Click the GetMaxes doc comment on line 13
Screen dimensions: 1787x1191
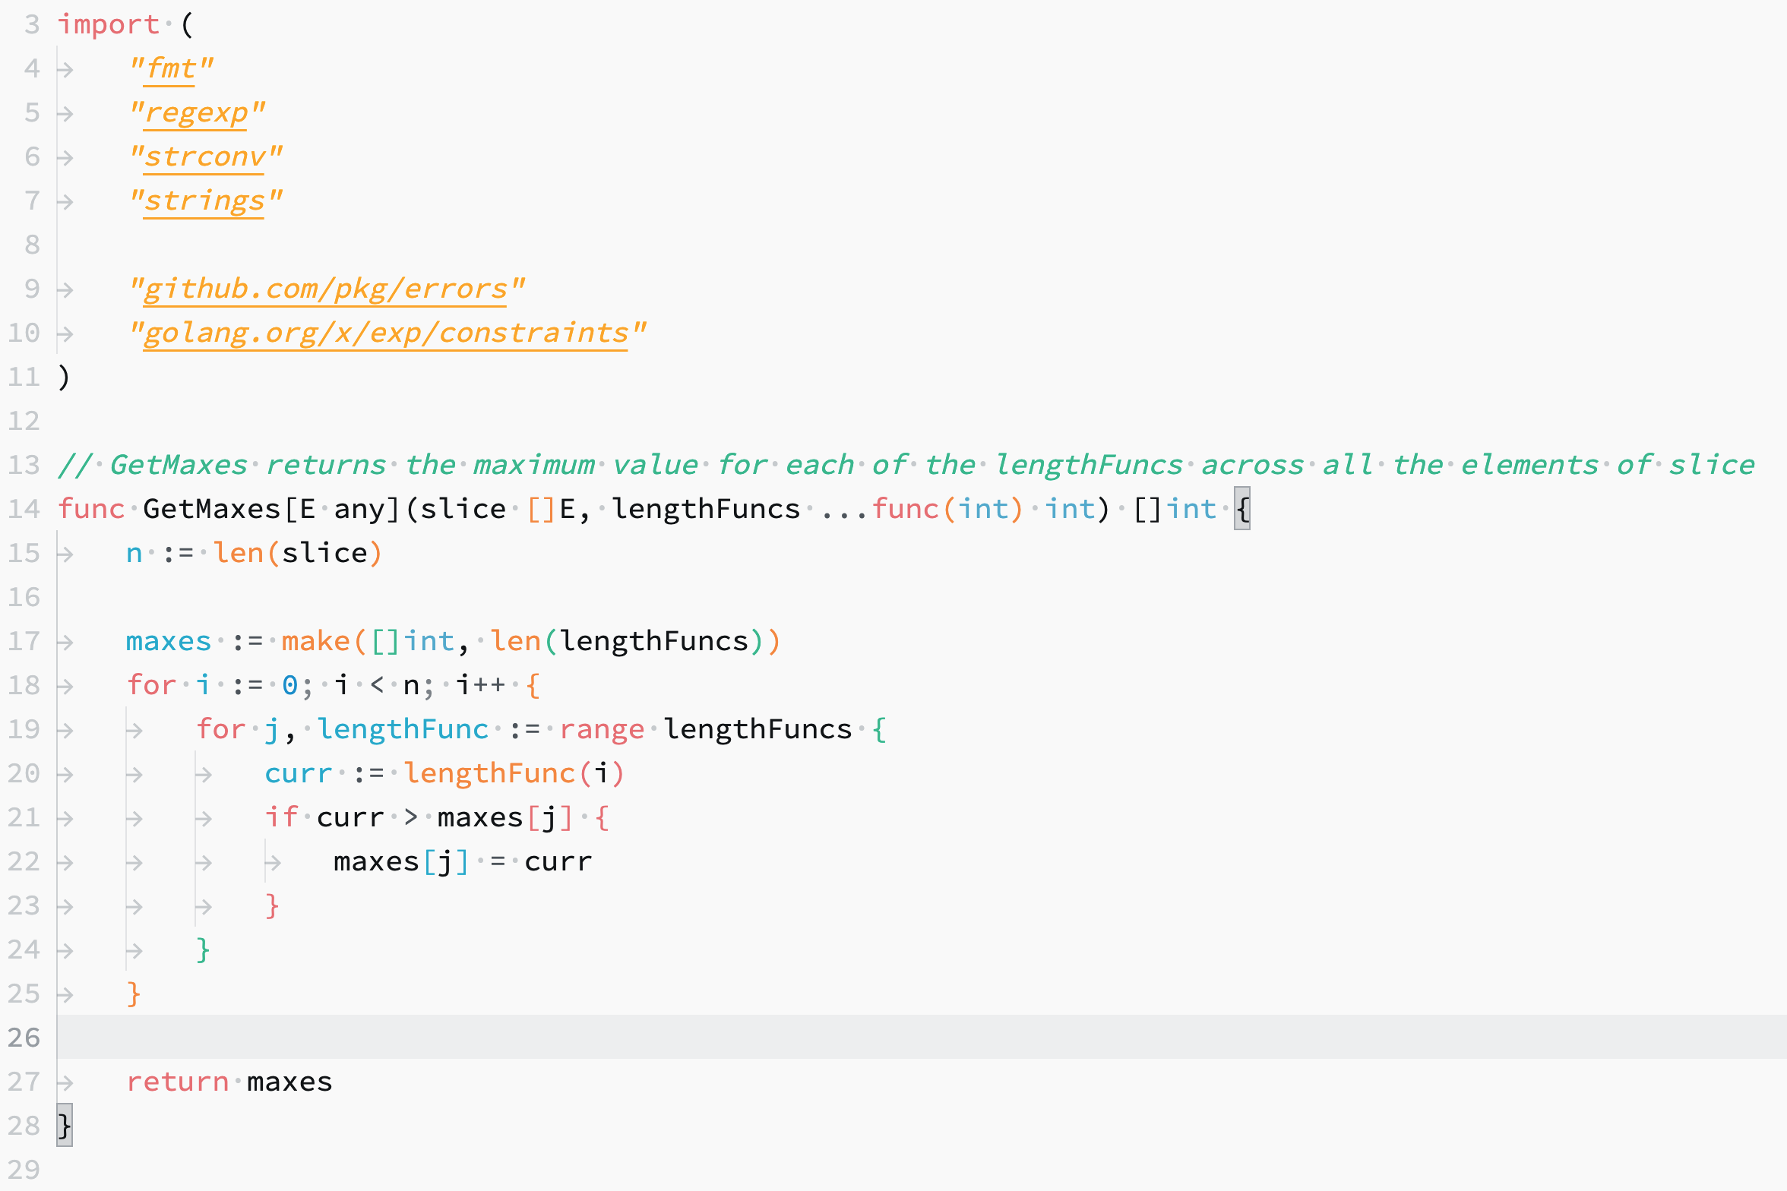906,465
